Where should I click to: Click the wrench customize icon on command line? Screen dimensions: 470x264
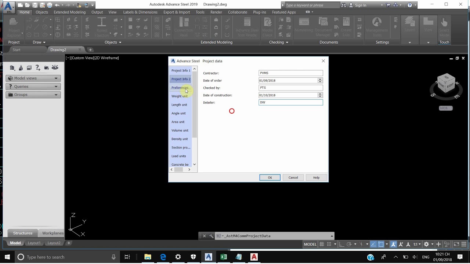[211, 236]
